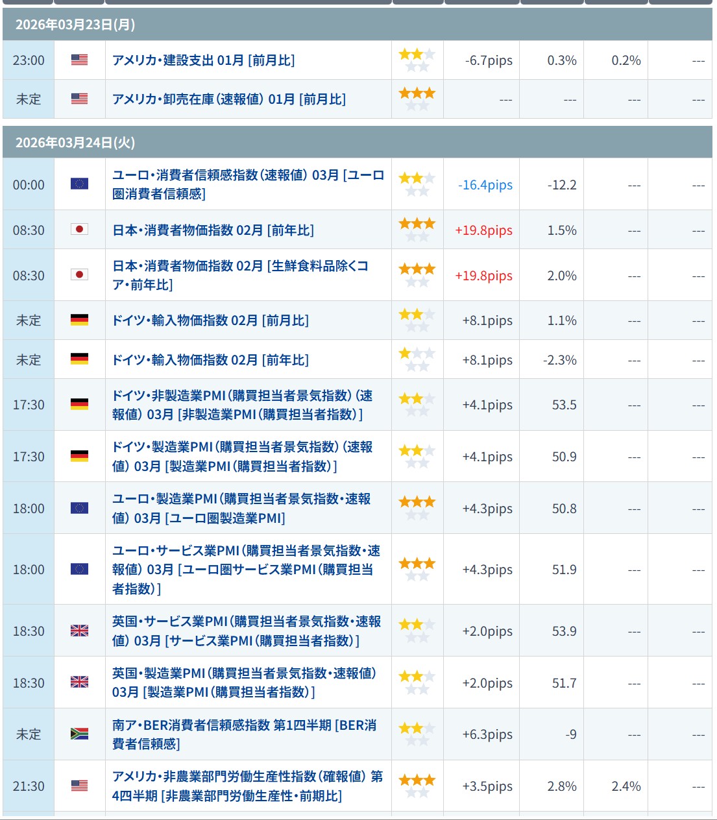
Task: Click star rating for アメリカ・卸売在庫(速報値)
Action: tap(417, 99)
